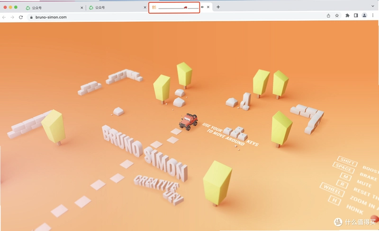Image resolution: width=379 pixels, height=231 pixels.
Task: Click the TO MOVE AROUND text
Action: [x=226, y=137]
